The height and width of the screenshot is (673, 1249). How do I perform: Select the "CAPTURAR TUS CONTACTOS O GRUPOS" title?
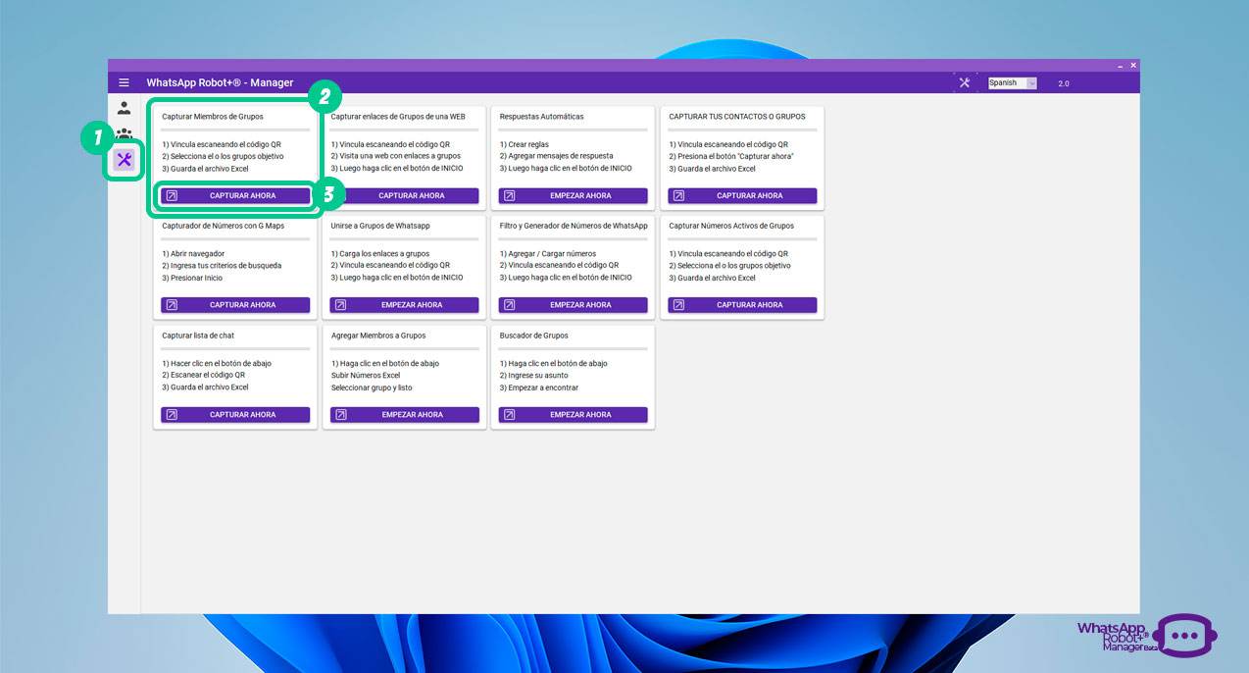(737, 117)
